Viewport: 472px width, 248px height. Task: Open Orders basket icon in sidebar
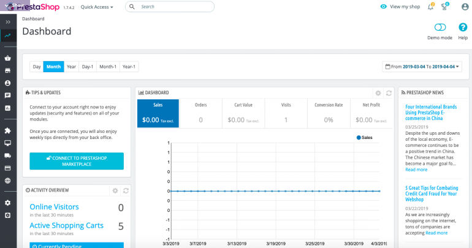7,59
